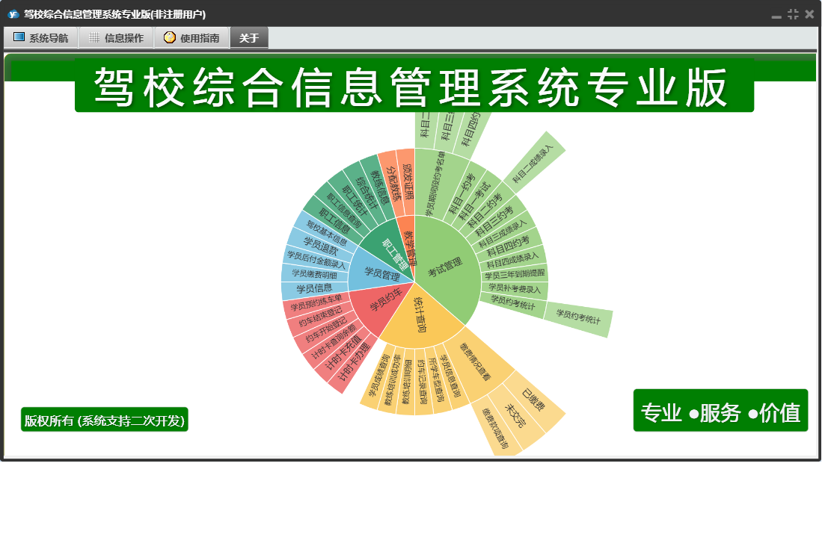Select the 考试管理 center segment
Viewport: 822px width, 540px height.
446,267
